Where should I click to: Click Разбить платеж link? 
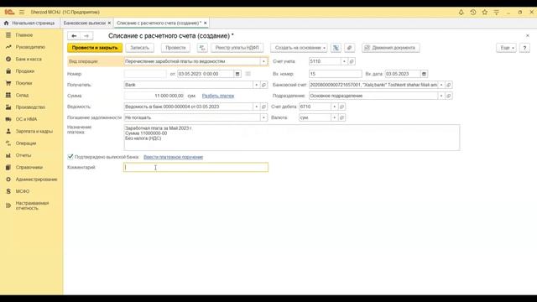pyautogui.click(x=218, y=96)
